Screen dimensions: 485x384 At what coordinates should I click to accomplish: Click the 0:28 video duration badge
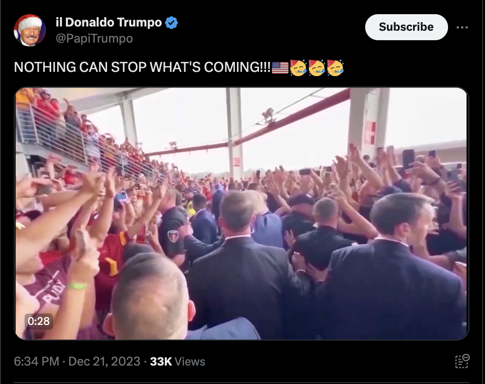pyautogui.click(x=39, y=321)
